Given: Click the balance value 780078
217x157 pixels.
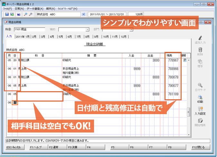Looking at the screenshot, I should click(173, 77).
